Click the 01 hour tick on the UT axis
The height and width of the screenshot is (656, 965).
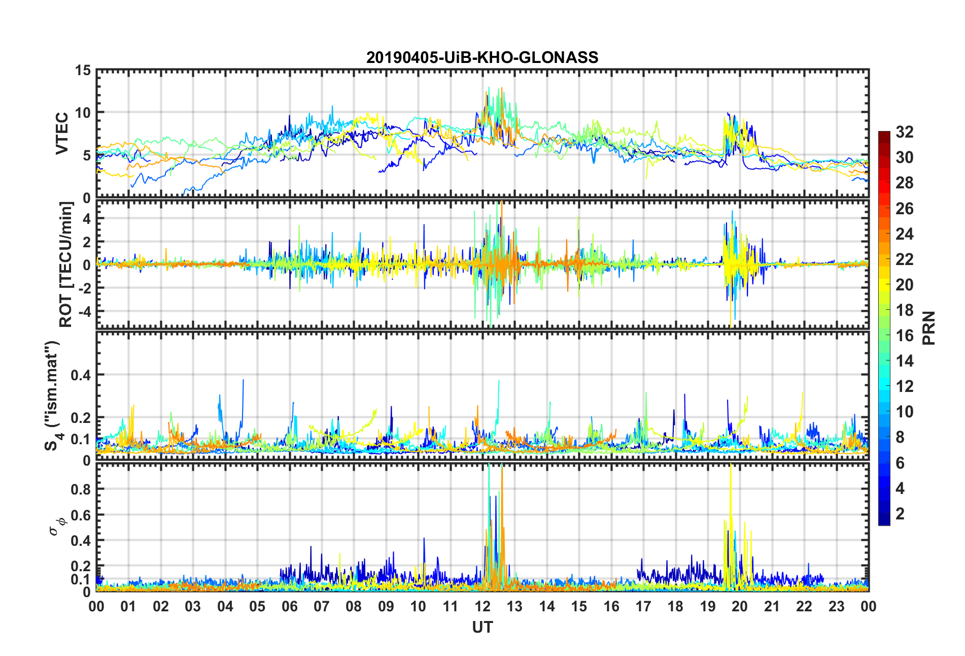(x=128, y=606)
